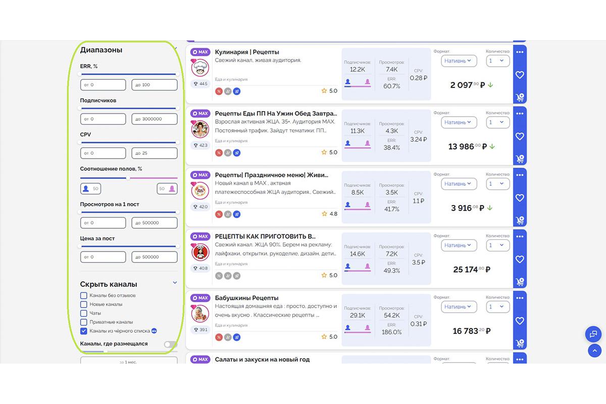This screenshot has width=606, height=404.
Task: Click the до 3000000 subscribers input field
Action: [155, 119]
